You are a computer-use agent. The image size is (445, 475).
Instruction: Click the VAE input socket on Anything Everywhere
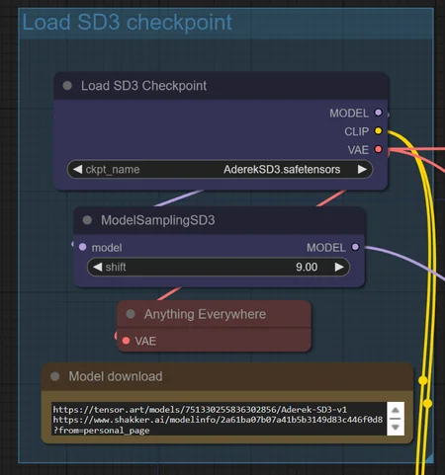coord(126,341)
